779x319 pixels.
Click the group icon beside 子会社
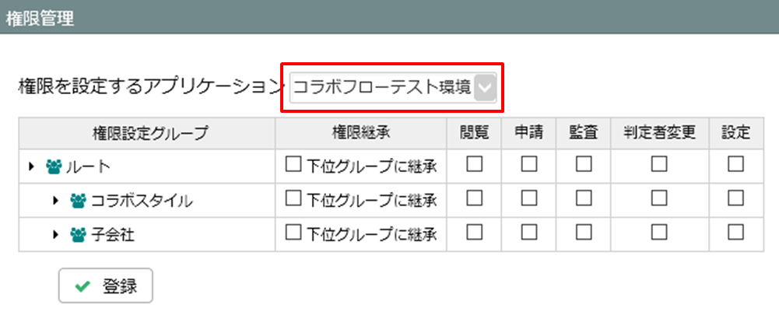click(78, 234)
